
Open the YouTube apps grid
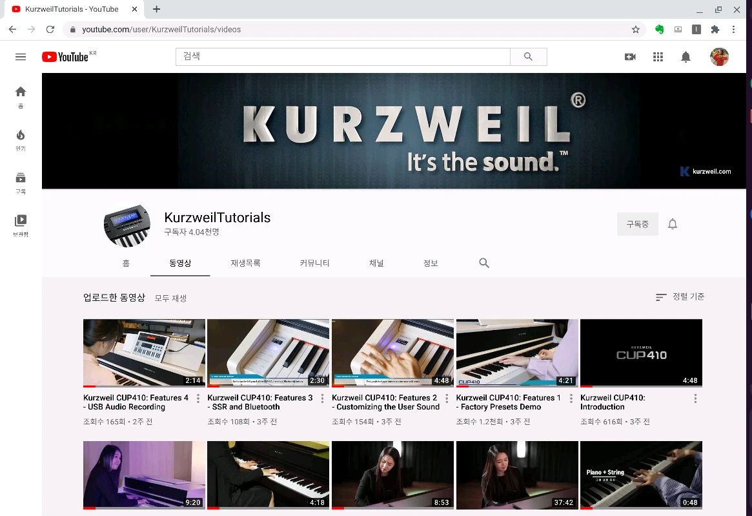point(658,57)
